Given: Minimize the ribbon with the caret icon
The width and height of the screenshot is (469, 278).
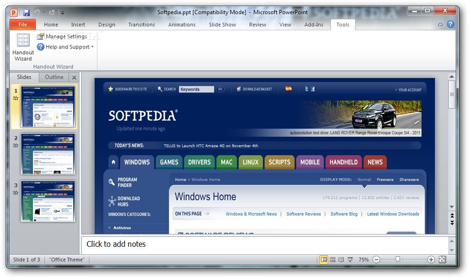Looking at the screenshot, I should pyautogui.click(x=440, y=25).
